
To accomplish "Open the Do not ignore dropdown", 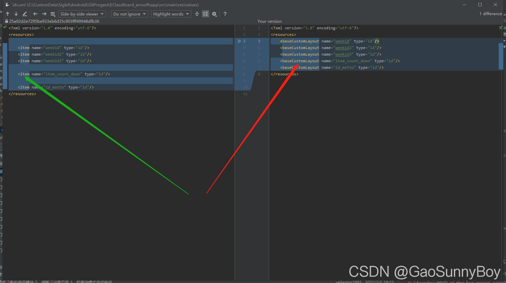I will click(129, 14).
